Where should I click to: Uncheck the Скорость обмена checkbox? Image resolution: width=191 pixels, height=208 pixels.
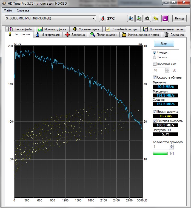[155, 77]
